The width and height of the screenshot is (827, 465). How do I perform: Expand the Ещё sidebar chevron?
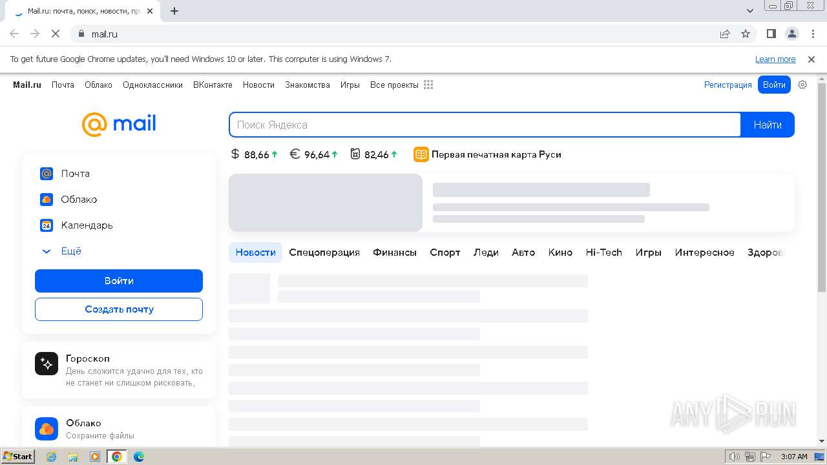click(x=47, y=251)
